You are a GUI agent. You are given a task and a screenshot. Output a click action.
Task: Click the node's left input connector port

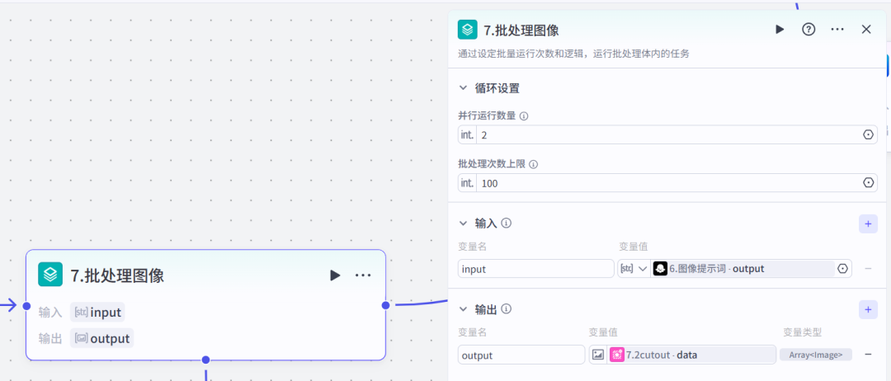(x=26, y=305)
